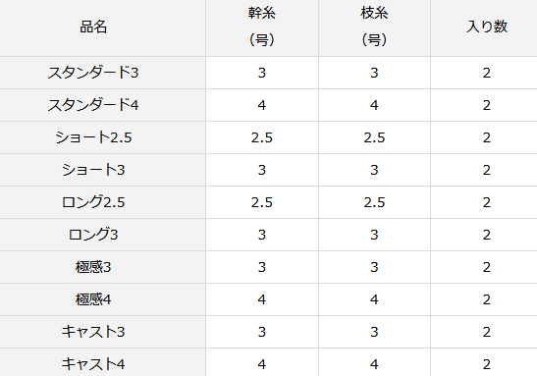Select the 入り数 column header

487,27
